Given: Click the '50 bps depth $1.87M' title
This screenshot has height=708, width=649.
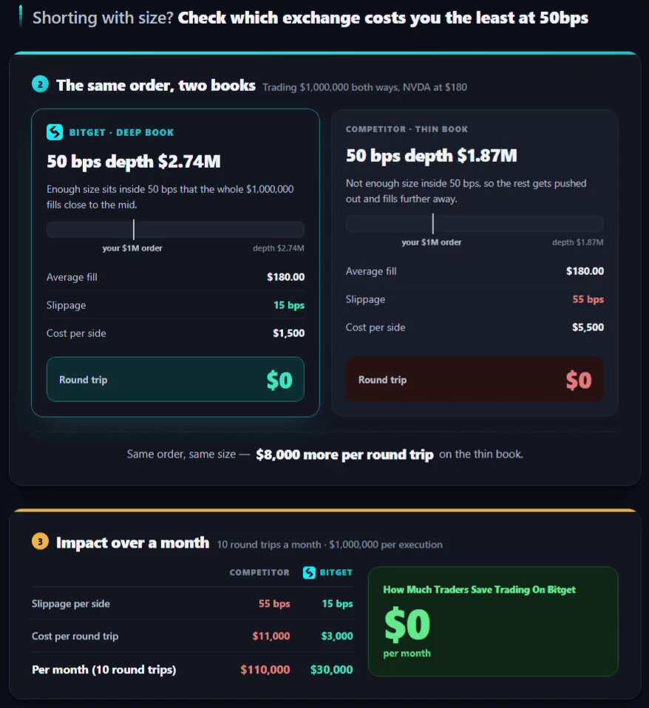Looking at the screenshot, I should point(432,155).
